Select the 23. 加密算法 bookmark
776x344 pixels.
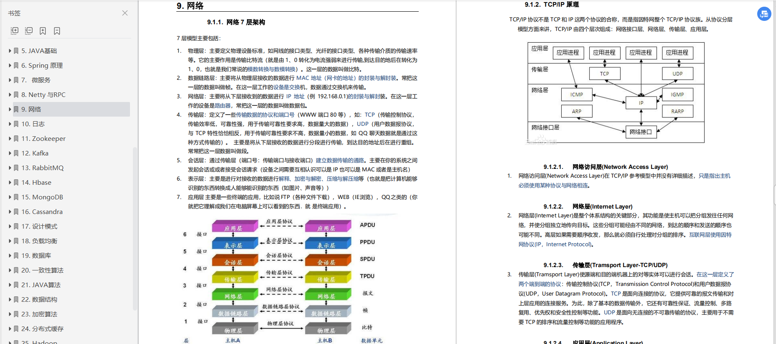(x=39, y=314)
